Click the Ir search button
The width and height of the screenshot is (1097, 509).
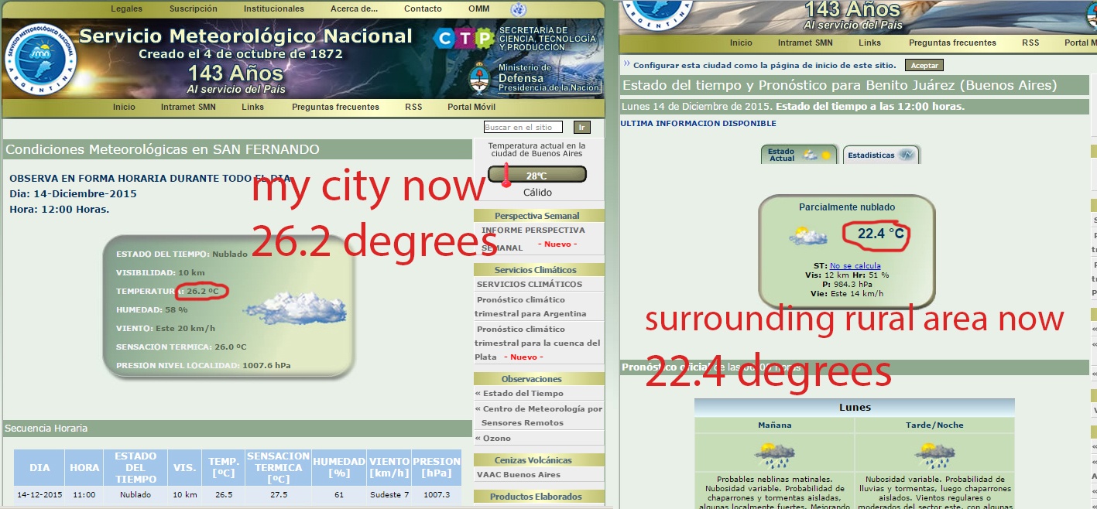pyautogui.click(x=581, y=127)
